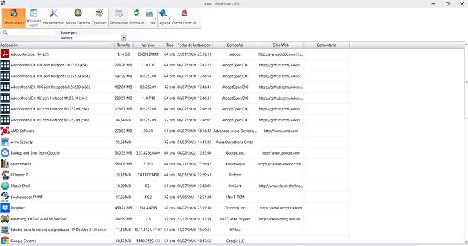Click the Dropbox app name
468x246 pixels.
point(18,208)
